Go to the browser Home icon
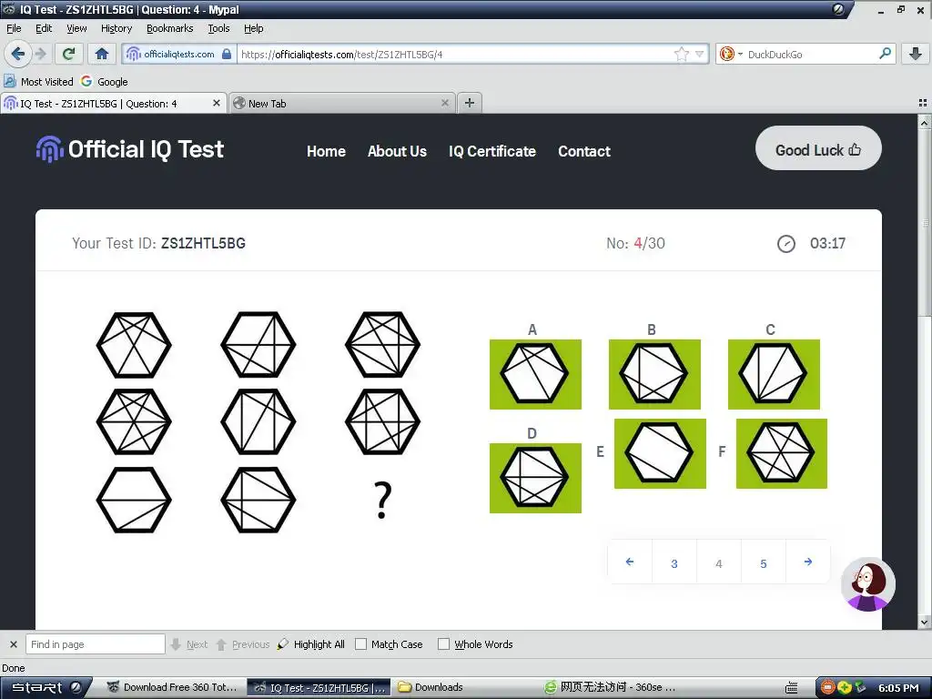 click(102, 54)
